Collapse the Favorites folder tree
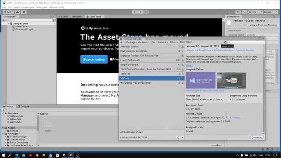 click(x=3, y=113)
